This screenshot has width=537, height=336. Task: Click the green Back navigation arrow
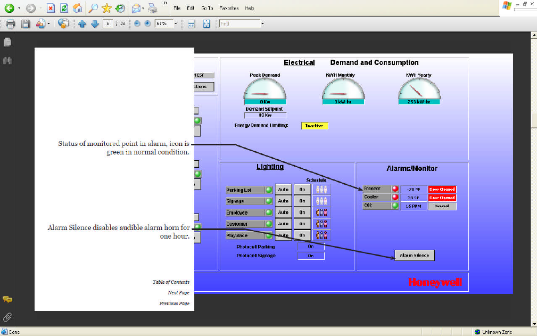tap(9, 9)
